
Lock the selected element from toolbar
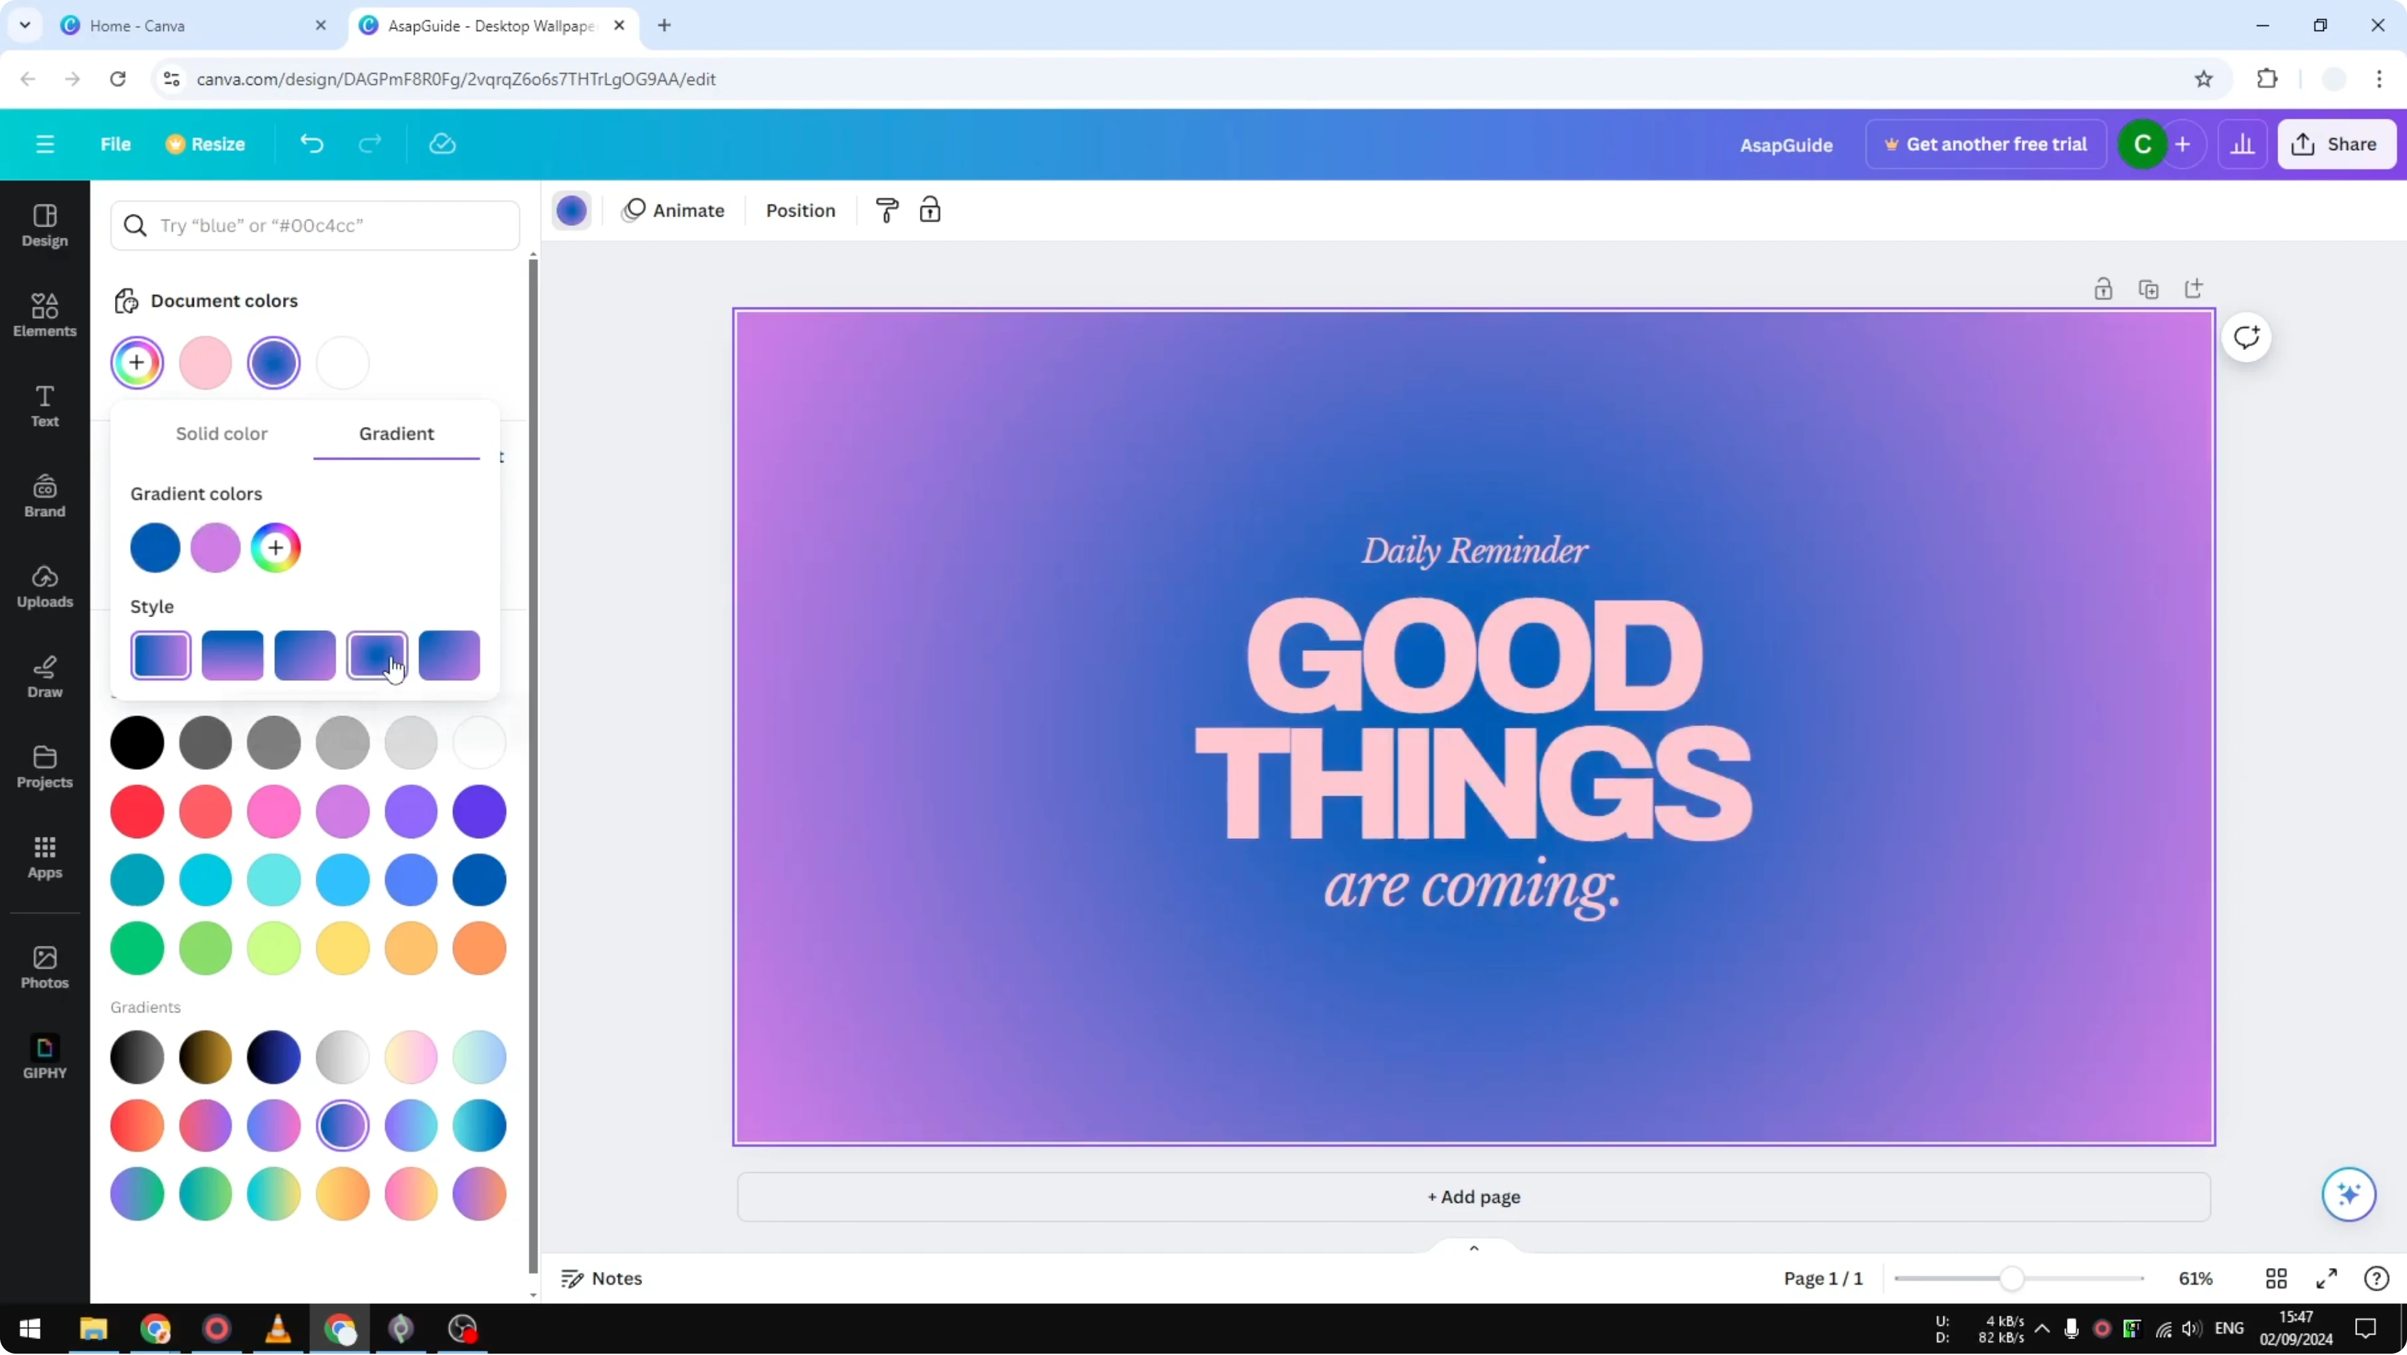tap(930, 211)
